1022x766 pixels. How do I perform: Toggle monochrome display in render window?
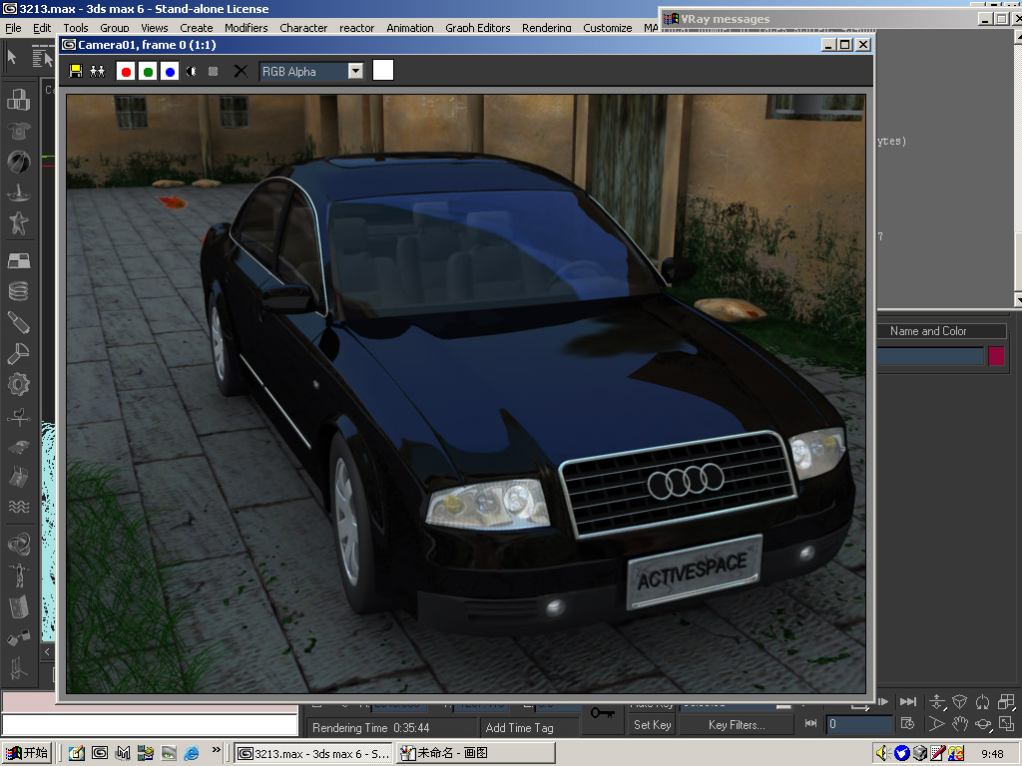(213, 71)
